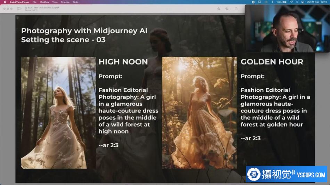This screenshot has width=330, height=185.
Task: Open the display mirroring menu bar icon
Action: [x=259, y=2]
